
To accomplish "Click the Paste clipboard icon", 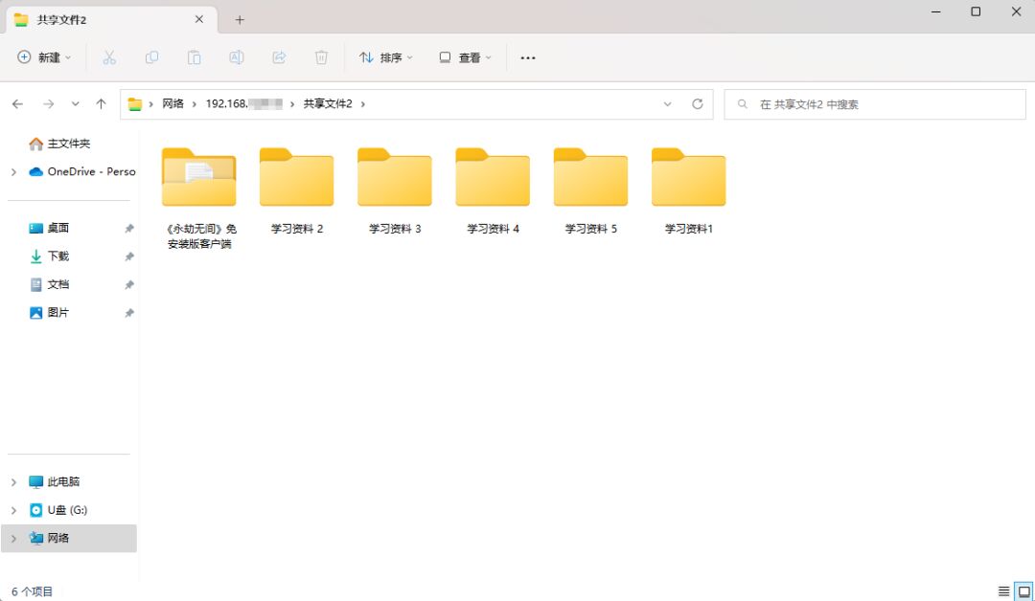I will [x=194, y=57].
